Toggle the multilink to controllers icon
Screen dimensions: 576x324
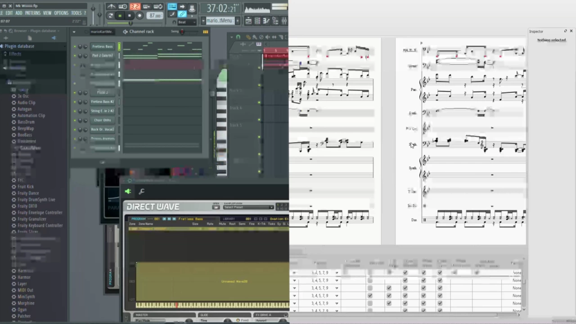(x=182, y=14)
